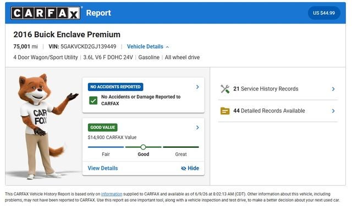Click the US $44.99 price button
The image size is (352, 207).
click(324, 13)
